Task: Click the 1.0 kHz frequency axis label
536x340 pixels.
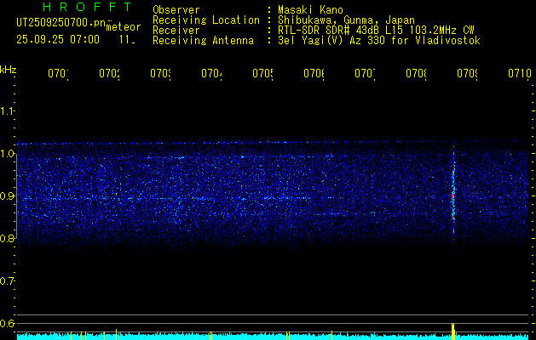Action: click(x=7, y=154)
